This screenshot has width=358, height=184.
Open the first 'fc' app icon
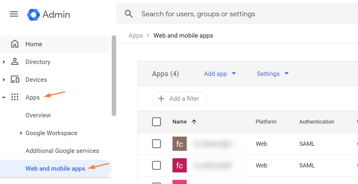tap(180, 143)
